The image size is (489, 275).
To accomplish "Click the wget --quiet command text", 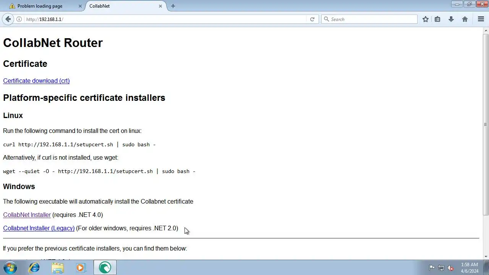I will tap(99, 171).
